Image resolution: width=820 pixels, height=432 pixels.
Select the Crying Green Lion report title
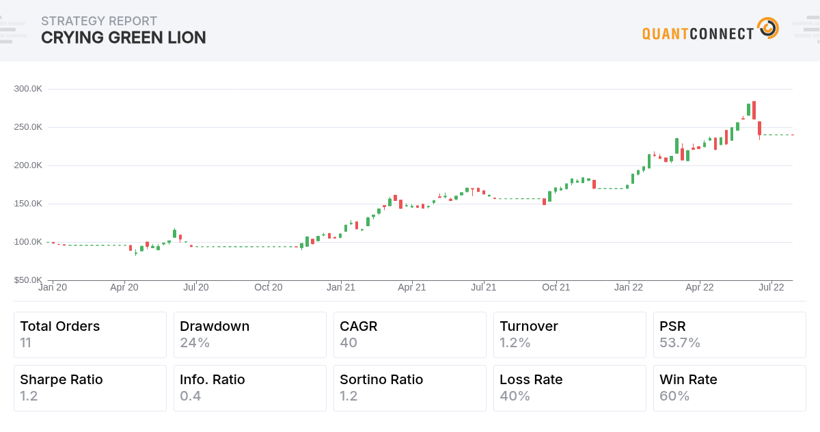(x=123, y=38)
